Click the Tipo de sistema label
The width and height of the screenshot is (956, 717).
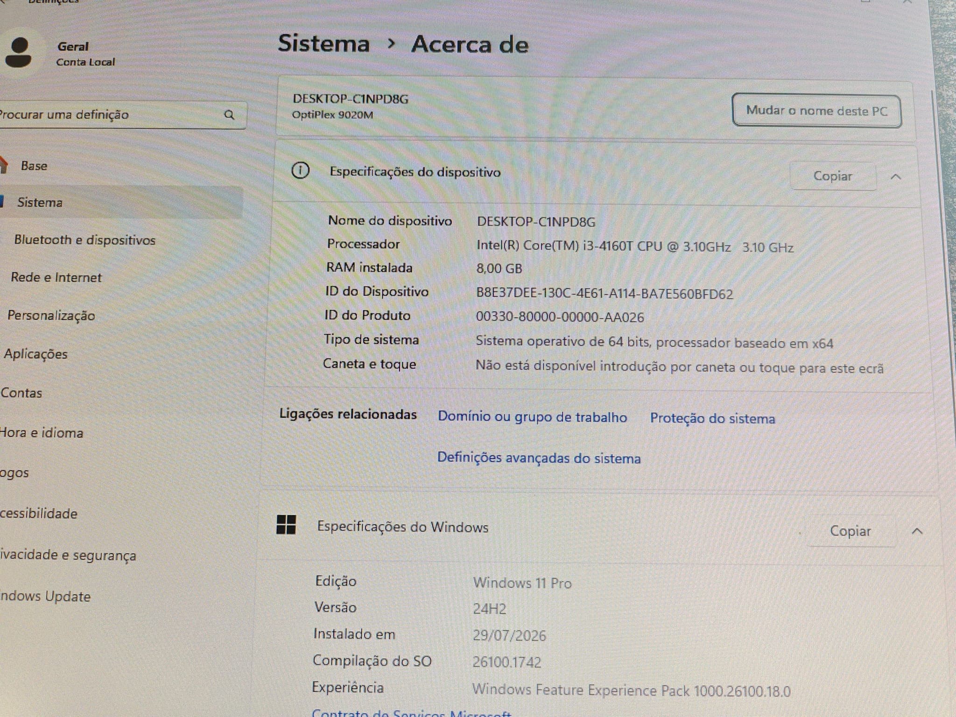pyautogui.click(x=372, y=339)
